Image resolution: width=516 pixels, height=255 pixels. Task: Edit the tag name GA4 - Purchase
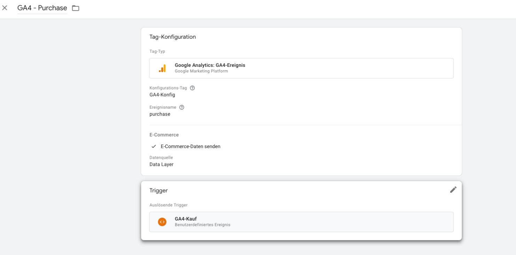(42, 8)
